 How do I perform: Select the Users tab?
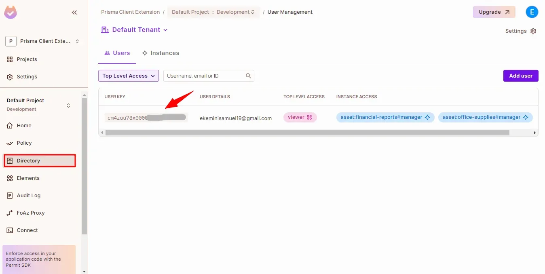tap(117, 53)
